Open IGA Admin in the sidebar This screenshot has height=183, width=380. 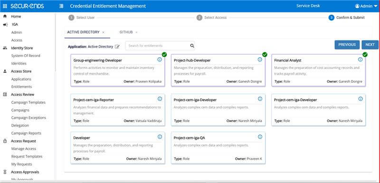(17, 32)
